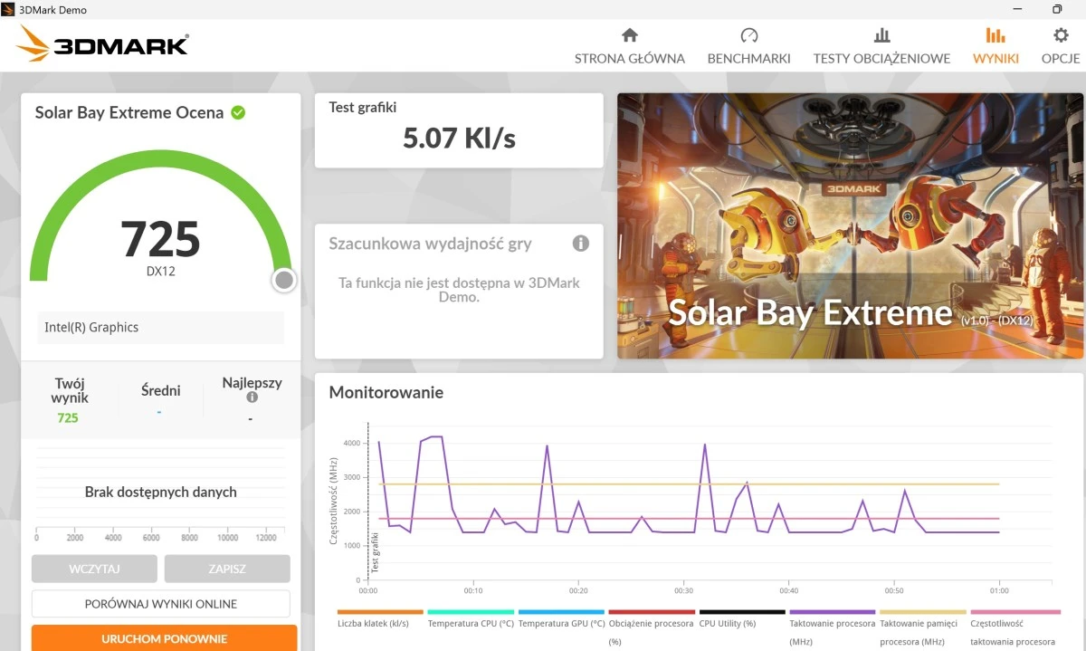The width and height of the screenshot is (1086, 651).
Task: Switch to the Testy Obciążeniowe tab
Action: pyautogui.click(x=881, y=58)
